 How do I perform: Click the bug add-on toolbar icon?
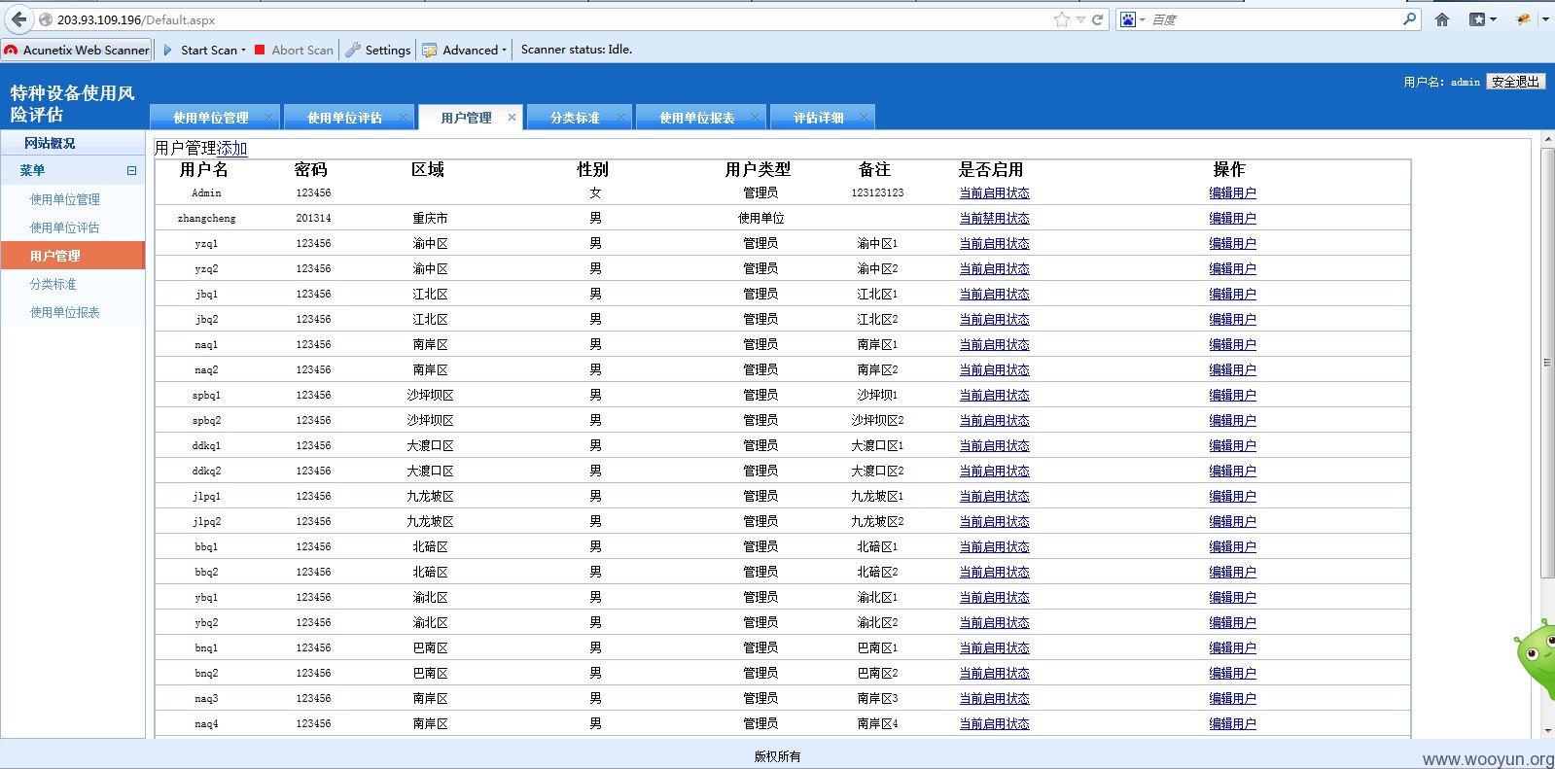point(1523,19)
